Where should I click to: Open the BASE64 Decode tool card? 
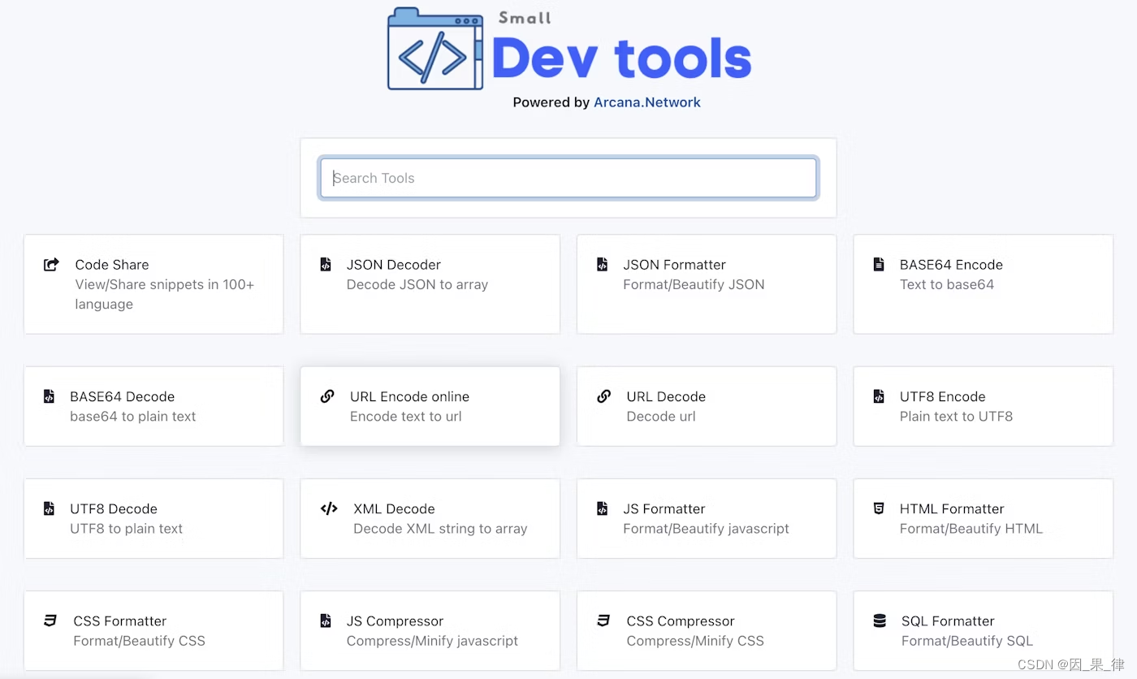153,406
